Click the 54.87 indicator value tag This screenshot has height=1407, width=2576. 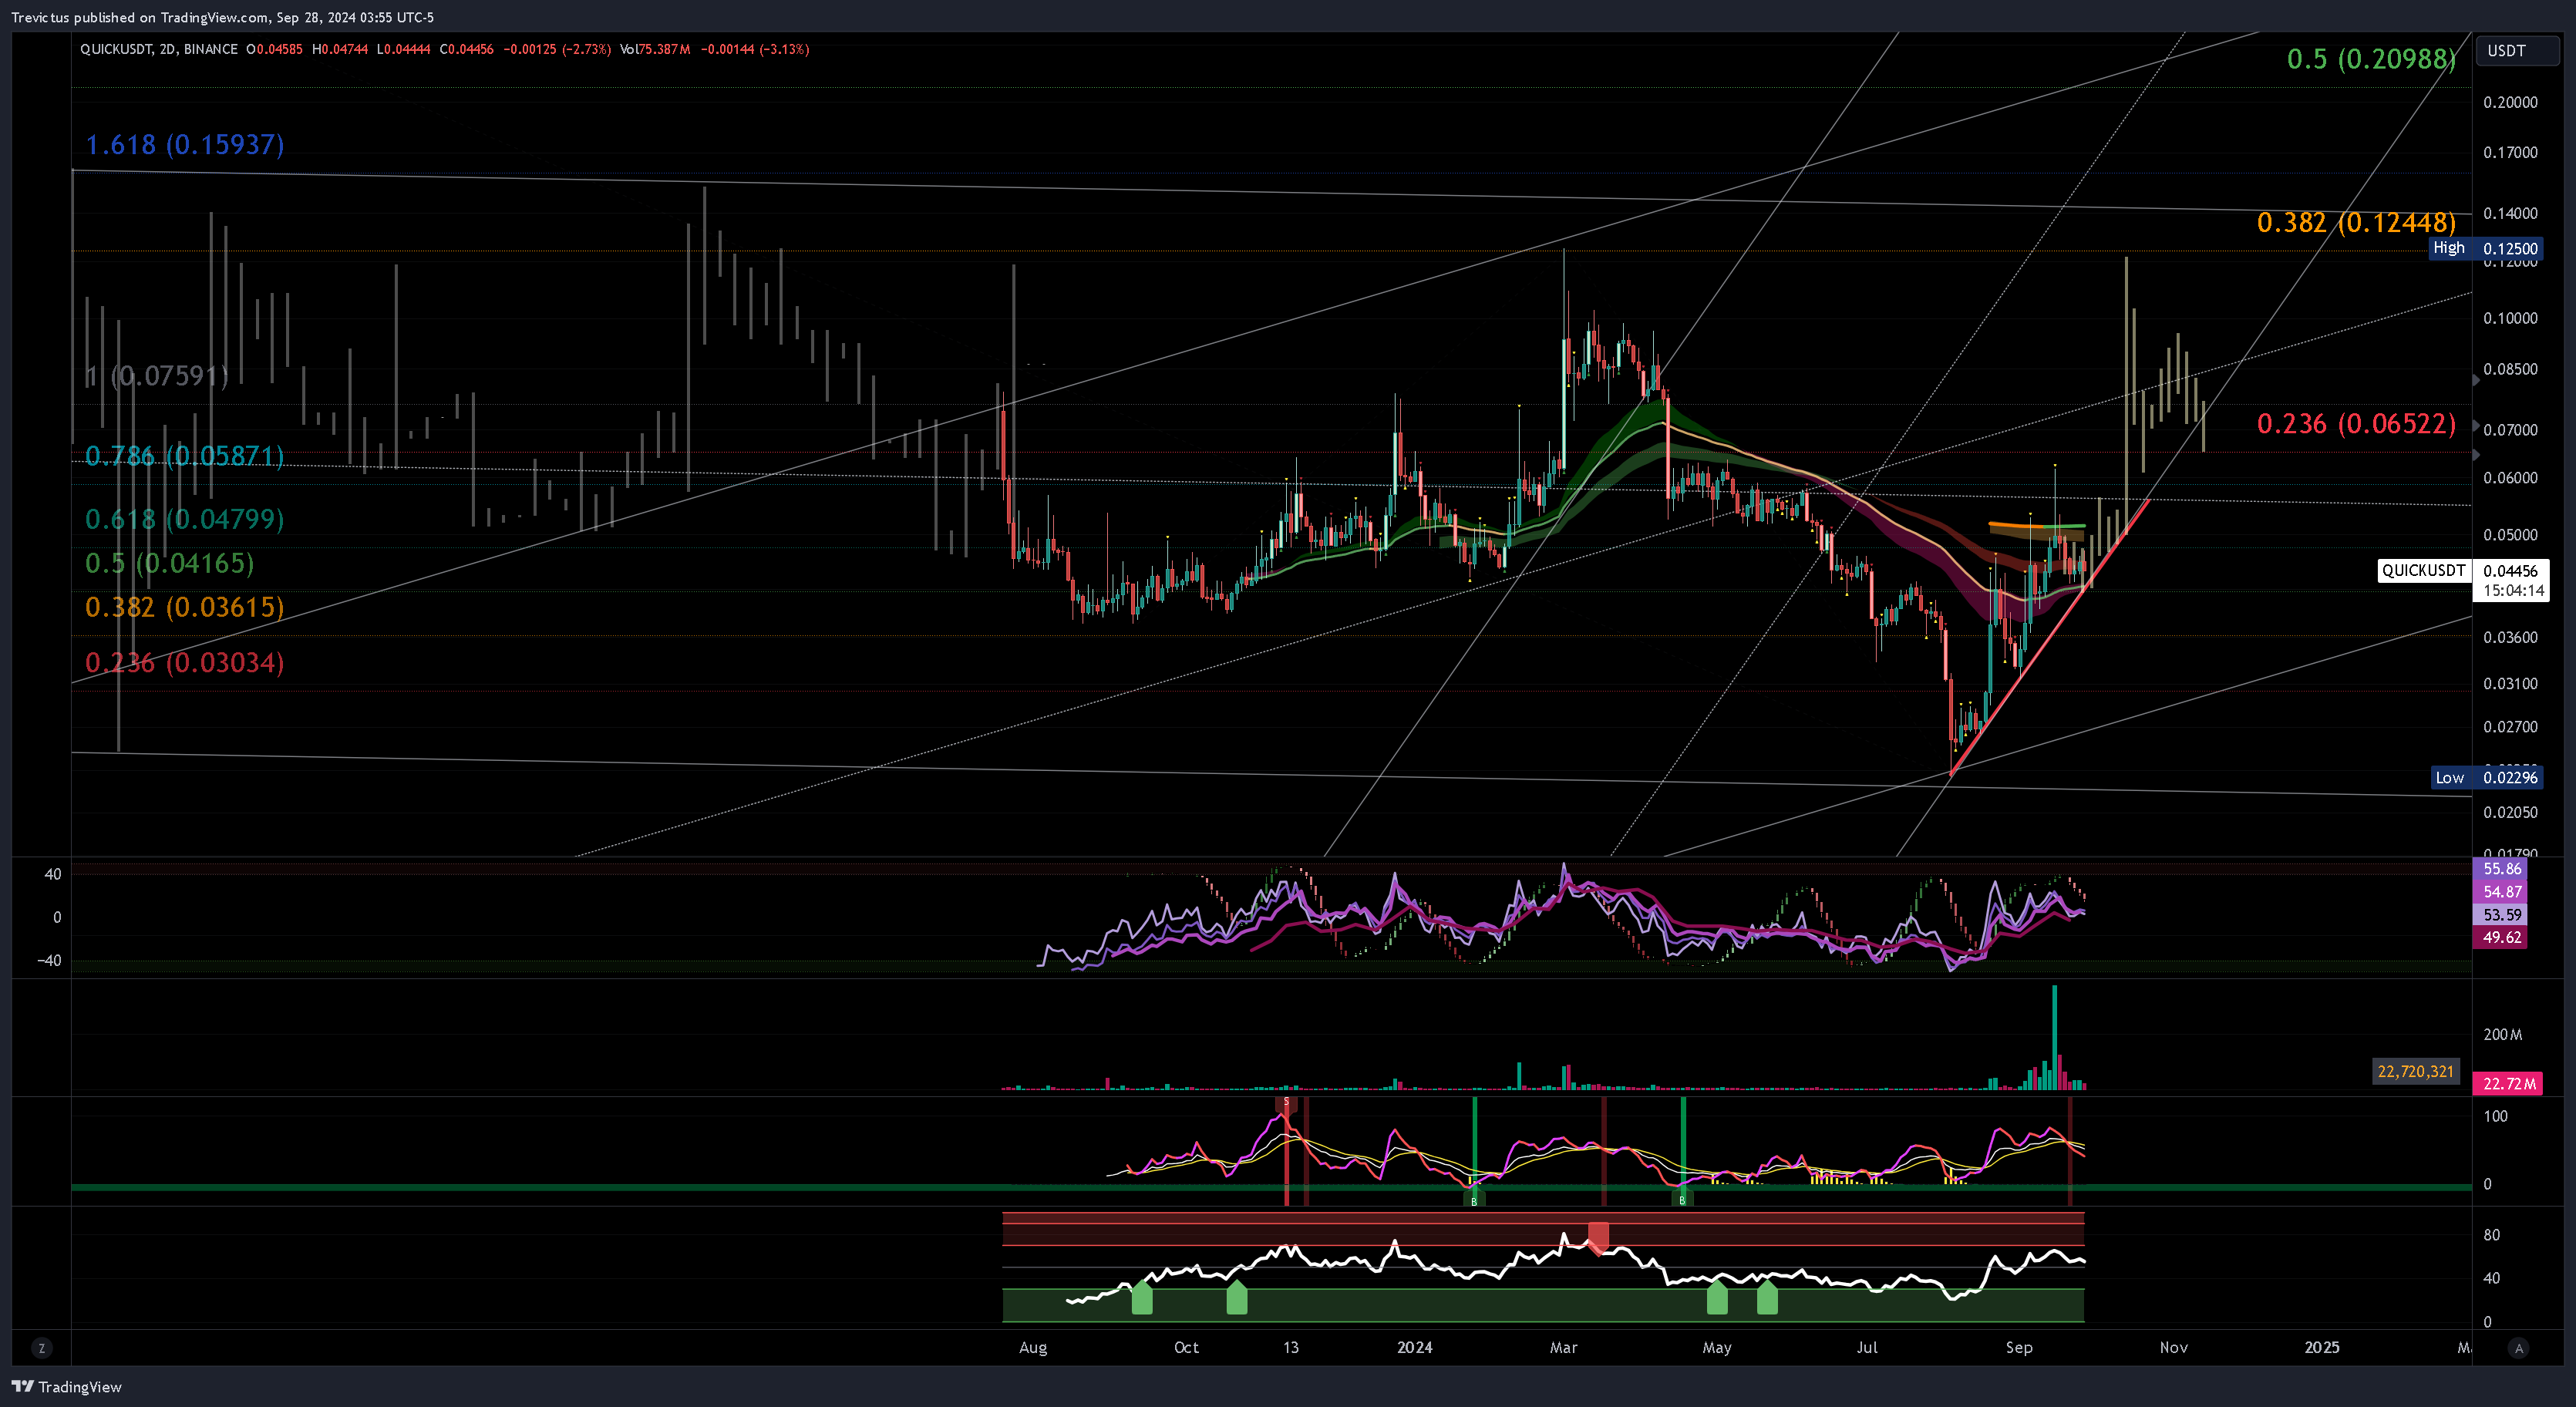[2501, 892]
